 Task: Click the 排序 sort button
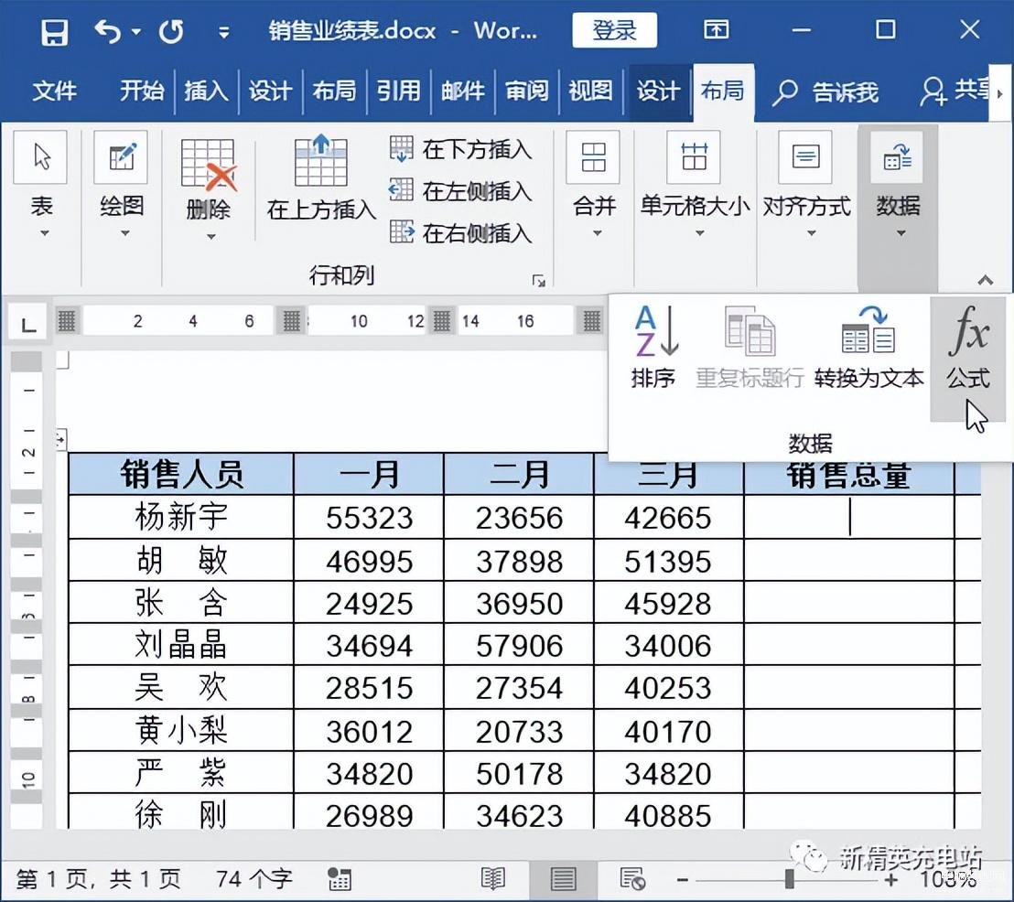(x=653, y=348)
